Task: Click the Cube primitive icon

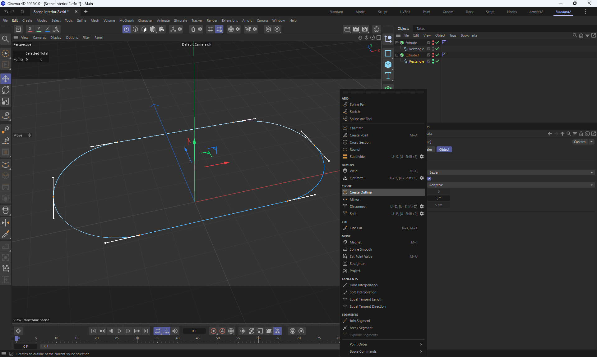Action: point(388,65)
